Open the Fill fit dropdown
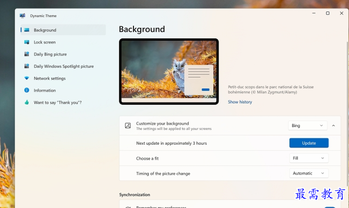Viewport: 349px width, 208px height. [x=309, y=158]
